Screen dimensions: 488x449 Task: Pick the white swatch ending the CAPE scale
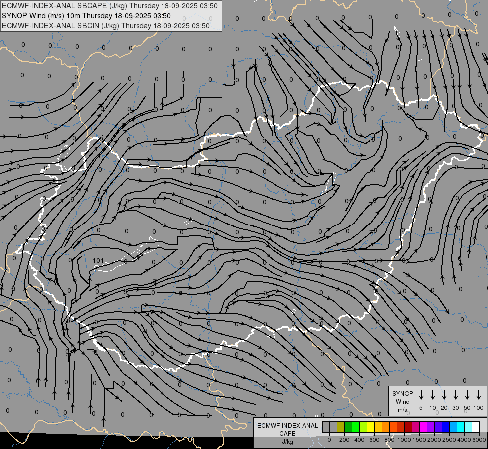pos(476,427)
